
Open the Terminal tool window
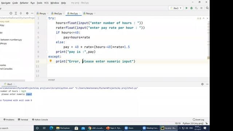point(23,120)
